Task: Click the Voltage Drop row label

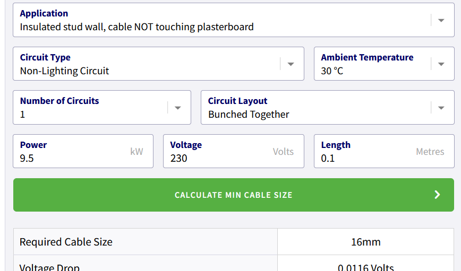Action: 49,267
